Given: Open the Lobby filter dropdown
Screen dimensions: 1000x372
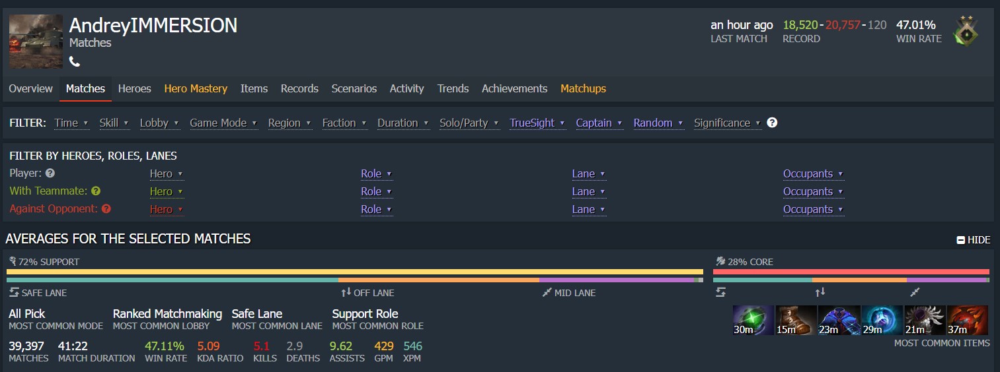Looking at the screenshot, I should [159, 123].
